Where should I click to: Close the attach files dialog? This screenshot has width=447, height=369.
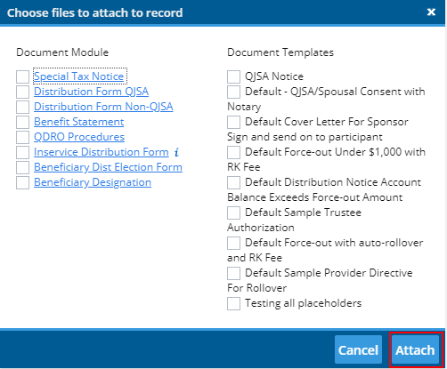431,12
